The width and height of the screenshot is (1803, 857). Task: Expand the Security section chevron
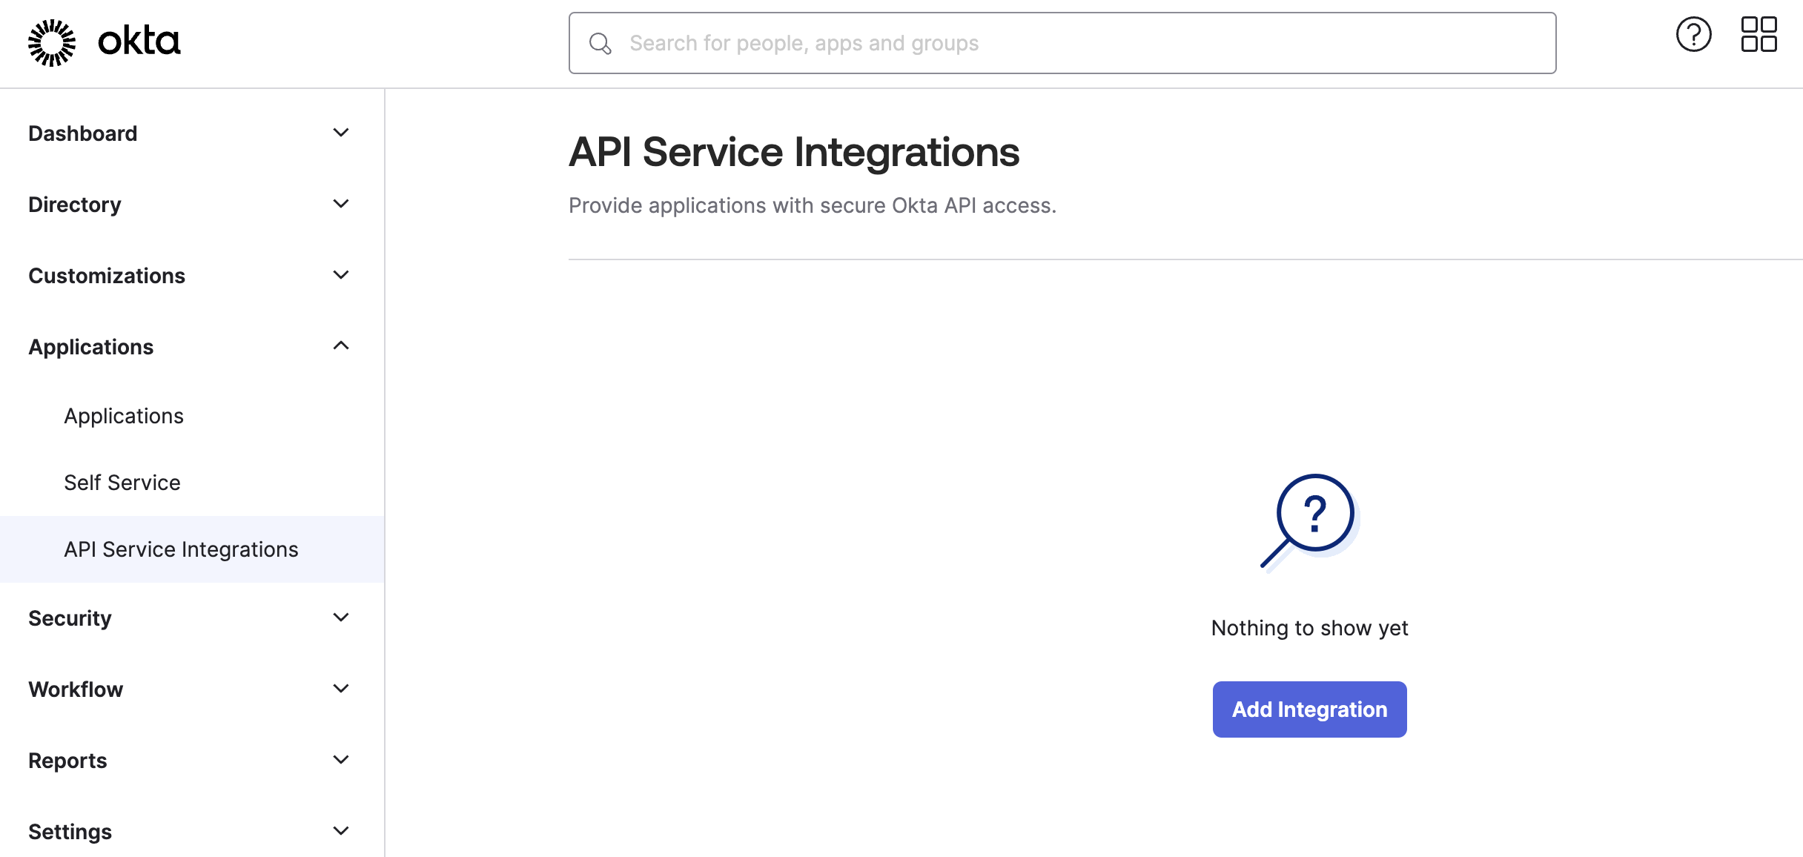click(341, 618)
